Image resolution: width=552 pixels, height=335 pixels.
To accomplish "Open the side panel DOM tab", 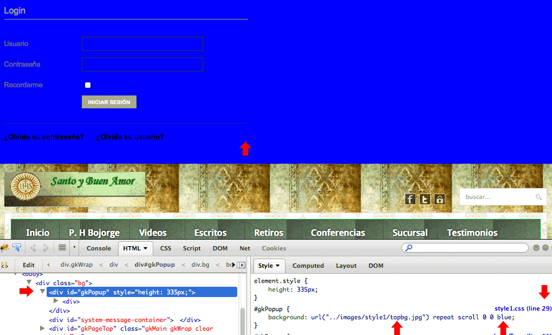I will pos(375,266).
